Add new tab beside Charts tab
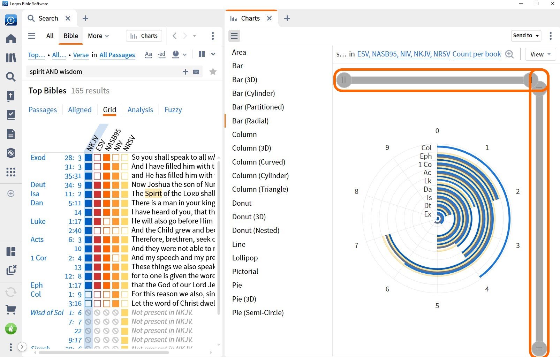The image size is (560, 357). [287, 18]
